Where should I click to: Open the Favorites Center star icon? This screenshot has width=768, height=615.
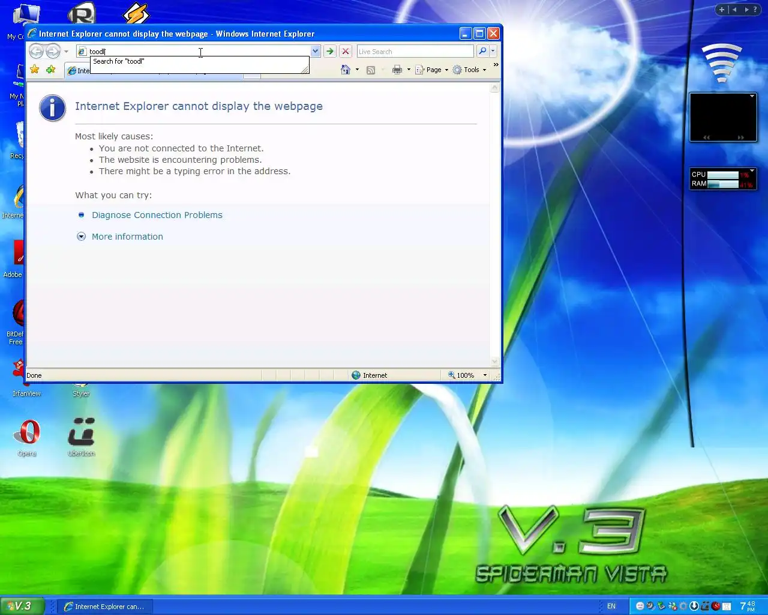[35, 70]
